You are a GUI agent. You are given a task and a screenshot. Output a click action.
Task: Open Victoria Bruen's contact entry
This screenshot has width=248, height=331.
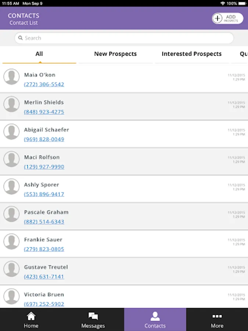[x=124, y=296]
